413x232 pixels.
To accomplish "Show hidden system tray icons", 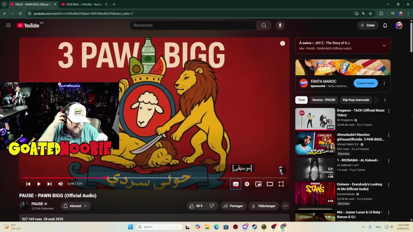I will (363, 227).
